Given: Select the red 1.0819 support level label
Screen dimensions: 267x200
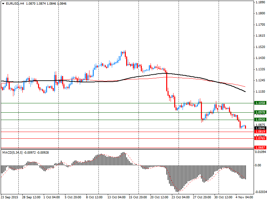Looking at the screenshot, I should 260,132.
